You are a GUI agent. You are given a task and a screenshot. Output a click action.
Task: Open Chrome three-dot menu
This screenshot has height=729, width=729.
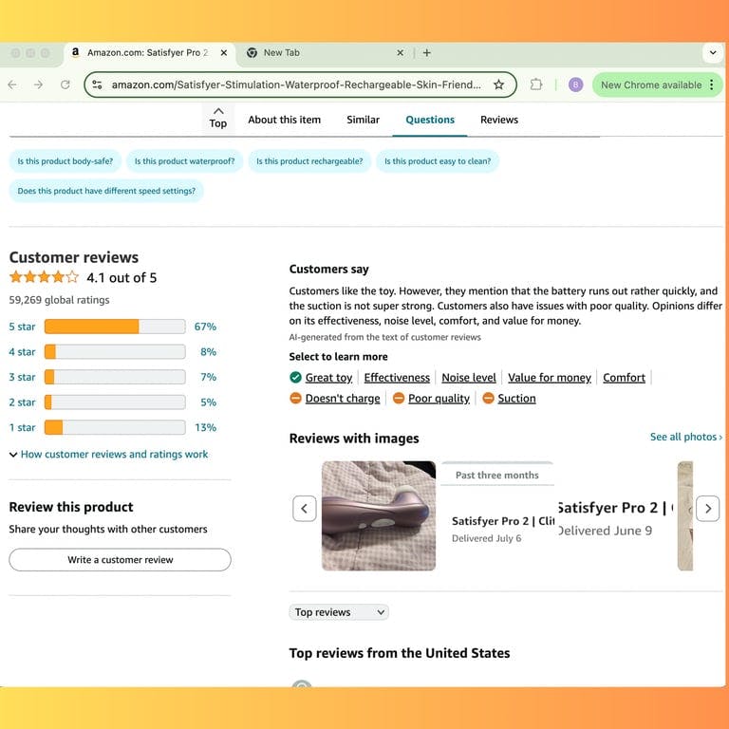tap(712, 84)
